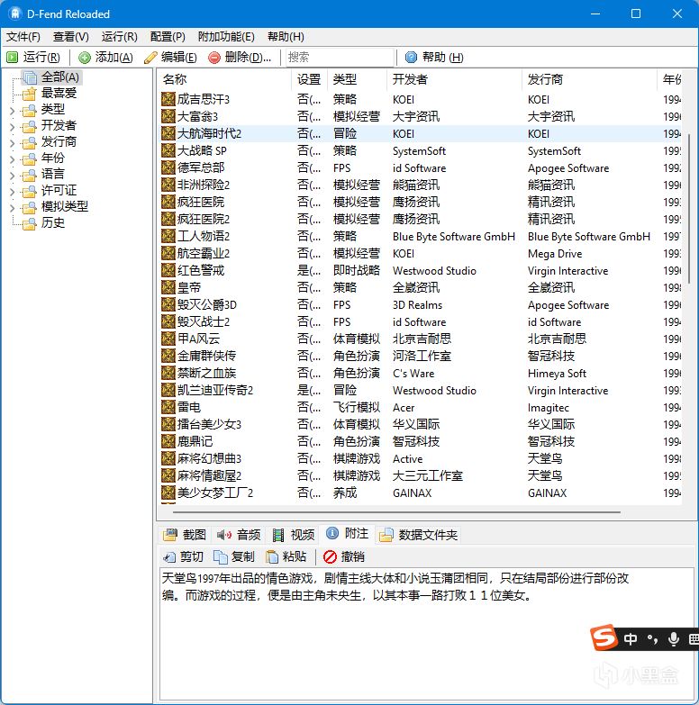Viewport: 699px width, 705px height.
Task: Switch to the 附注 tab
Action: [348, 534]
